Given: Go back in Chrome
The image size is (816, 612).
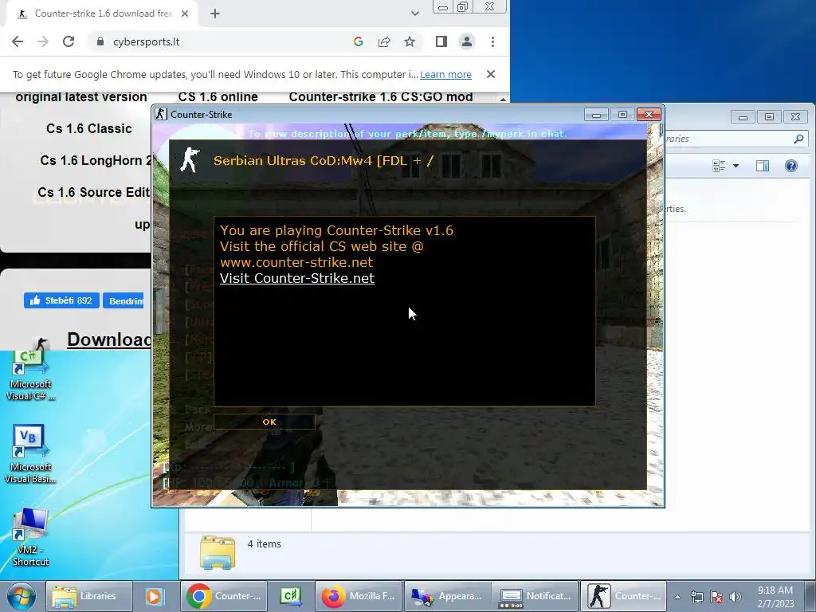Looking at the screenshot, I should click(x=18, y=41).
